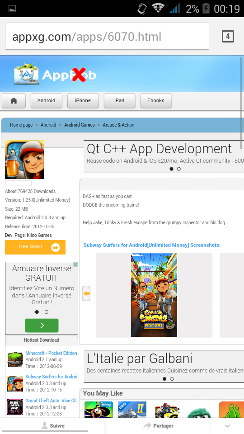The width and height of the screenshot is (244, 434).
Task: Select first dot in Qt ad
Action: point(172,169)
